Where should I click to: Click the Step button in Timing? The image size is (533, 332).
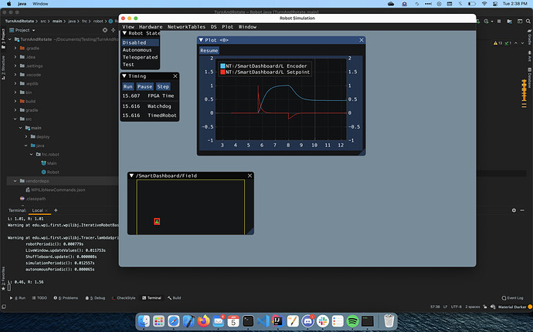[x=163, y=86]
